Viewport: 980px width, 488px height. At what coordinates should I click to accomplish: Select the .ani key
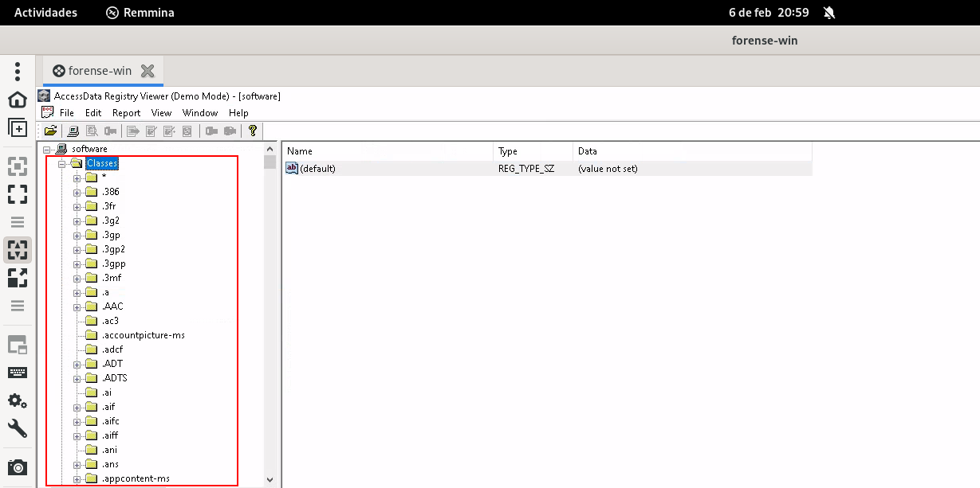[110, 450]
